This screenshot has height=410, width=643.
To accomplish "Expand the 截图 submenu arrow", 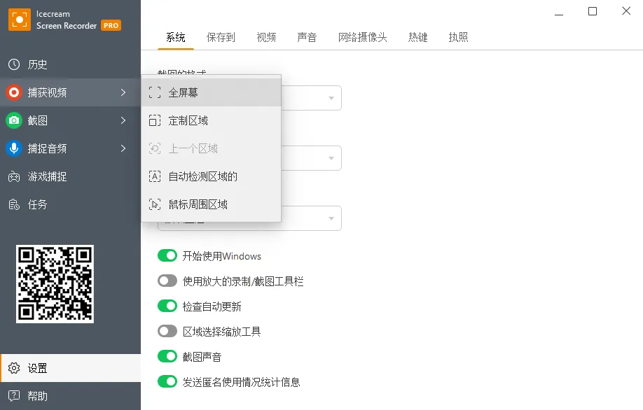I will click(123, 120).
